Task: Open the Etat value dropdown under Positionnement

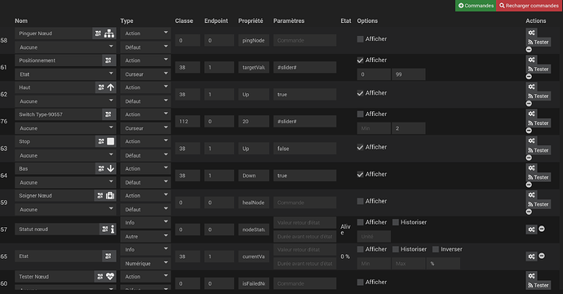Action: pyautogui.click(x=65, y=74)
